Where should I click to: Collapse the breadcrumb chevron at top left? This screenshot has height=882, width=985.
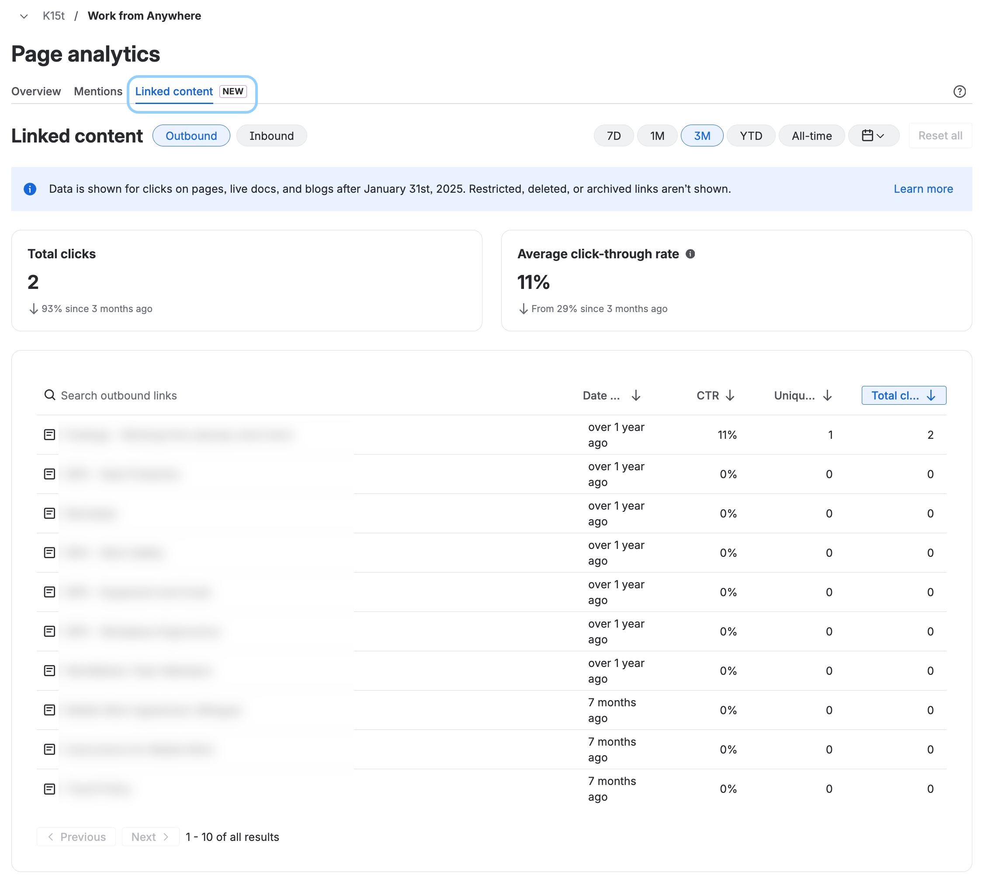24,16
